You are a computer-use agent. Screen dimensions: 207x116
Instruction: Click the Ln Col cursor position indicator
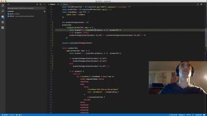[173, 115]
